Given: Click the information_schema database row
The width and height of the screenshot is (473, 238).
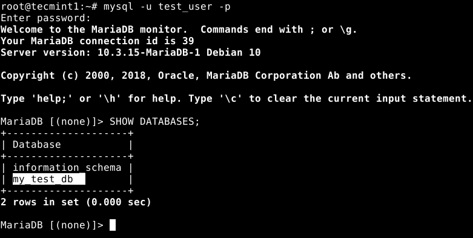Looking at the screenshot, I should point(67,167).
